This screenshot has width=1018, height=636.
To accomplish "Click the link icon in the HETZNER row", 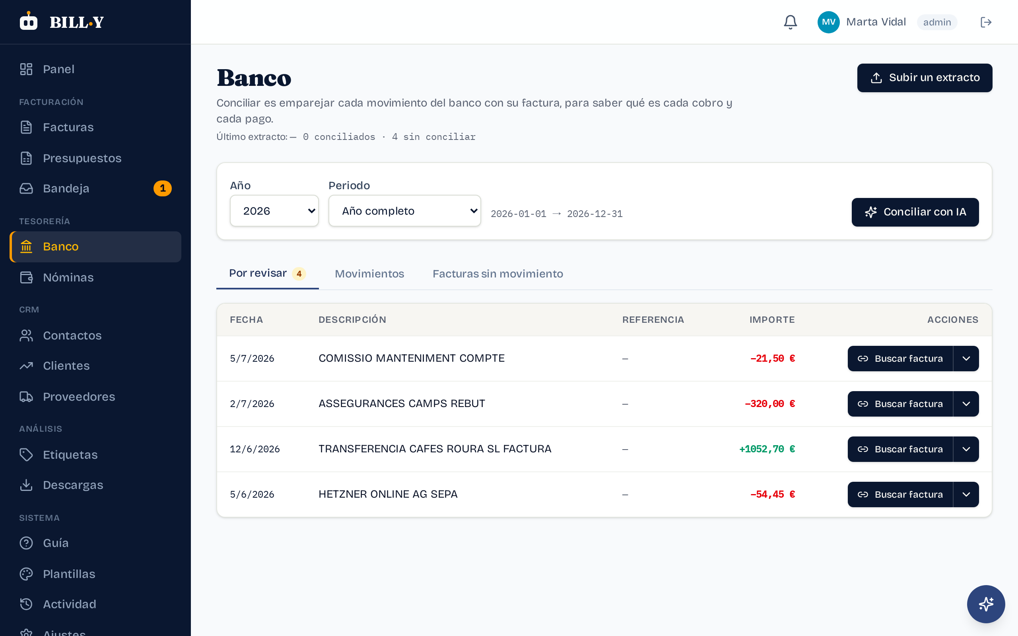I will point(863,494).
